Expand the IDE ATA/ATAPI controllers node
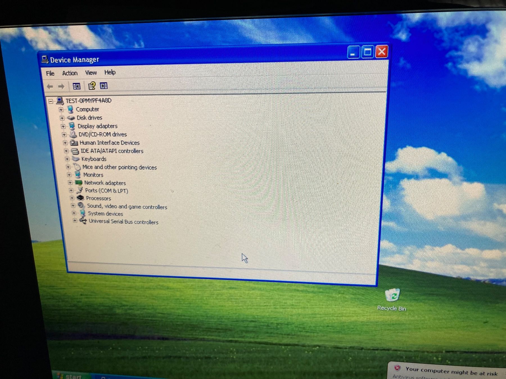Screen dimensions: 506x379 (66, 151)
